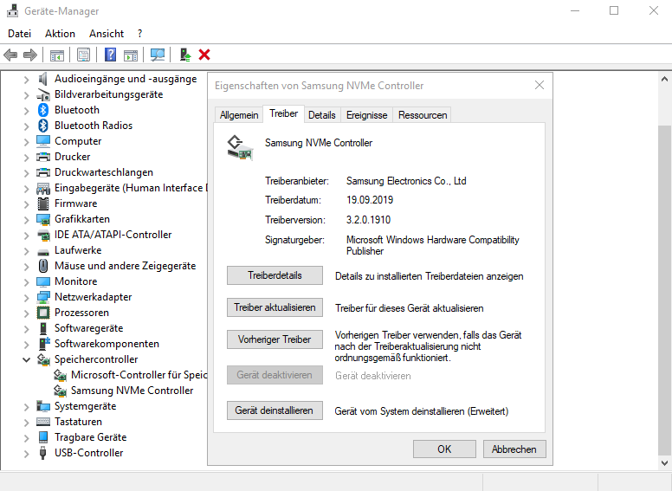
Task: Click the Samsung Electronics Co., Ltd text
Action: pos(406,181)
